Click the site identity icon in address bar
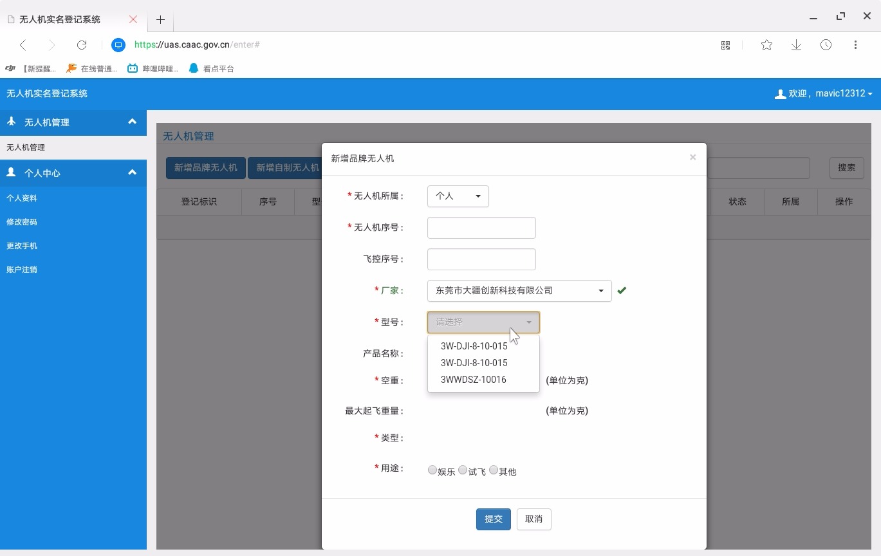This screenshot has height=556, width=881. coord(118,45)
